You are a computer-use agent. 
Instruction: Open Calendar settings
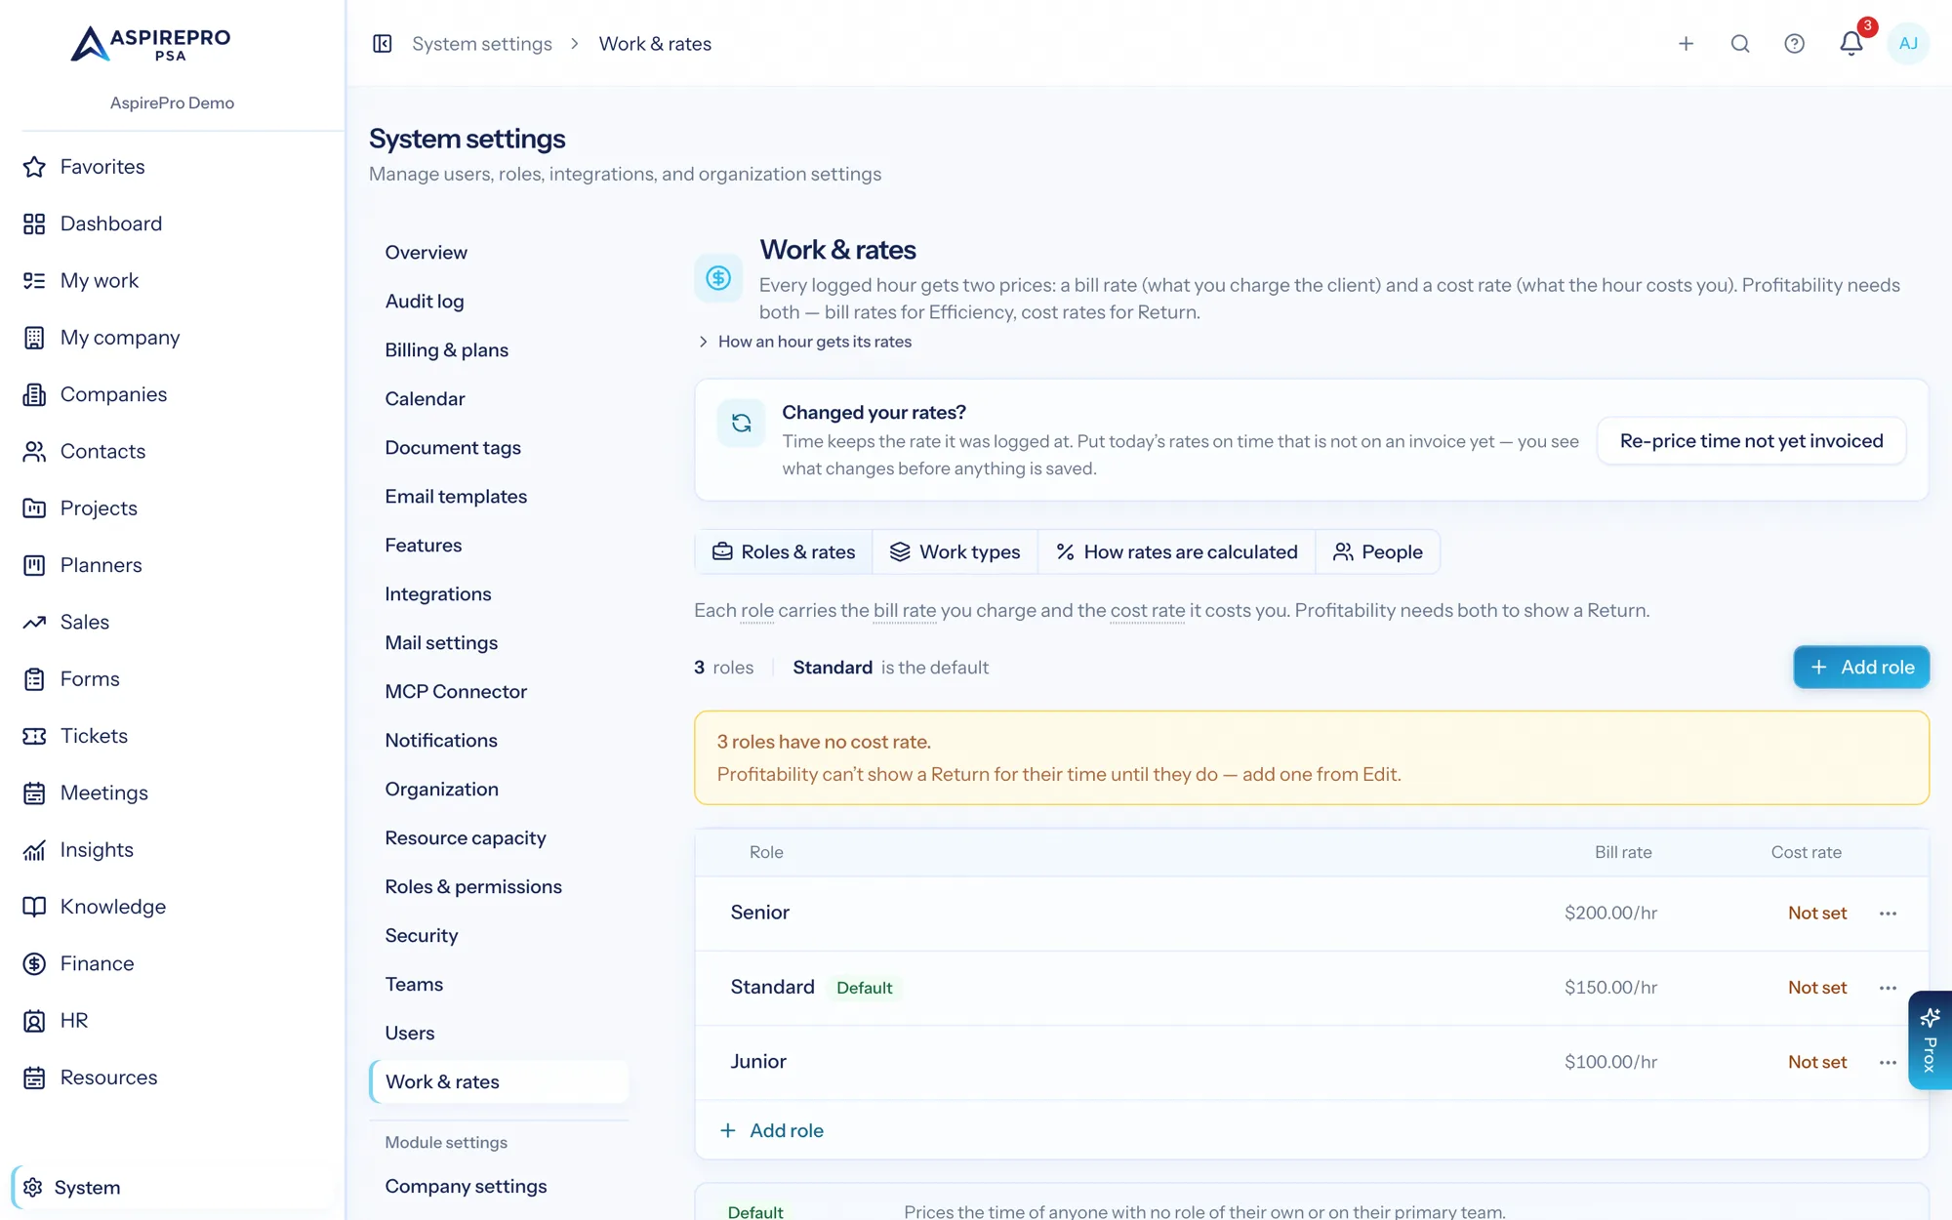[x=500, y=399]
